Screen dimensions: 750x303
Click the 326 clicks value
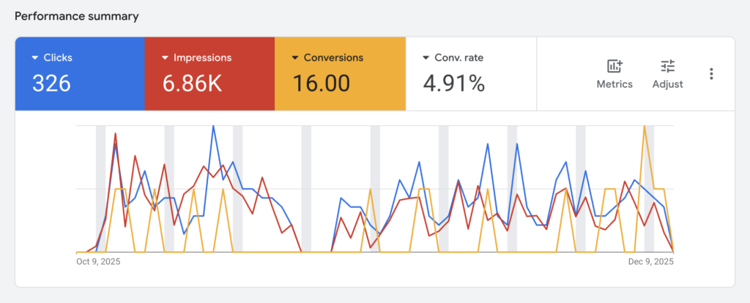click(51, 83)
